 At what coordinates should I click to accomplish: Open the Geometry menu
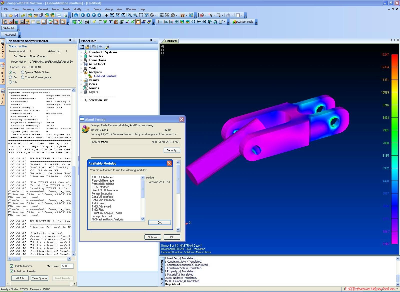pos(28,9)
